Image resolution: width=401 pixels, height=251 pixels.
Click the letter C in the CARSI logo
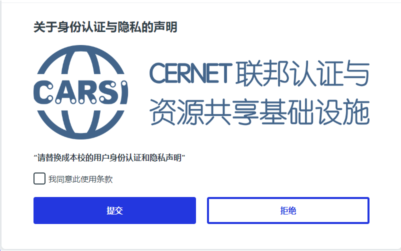pos(43,92)
